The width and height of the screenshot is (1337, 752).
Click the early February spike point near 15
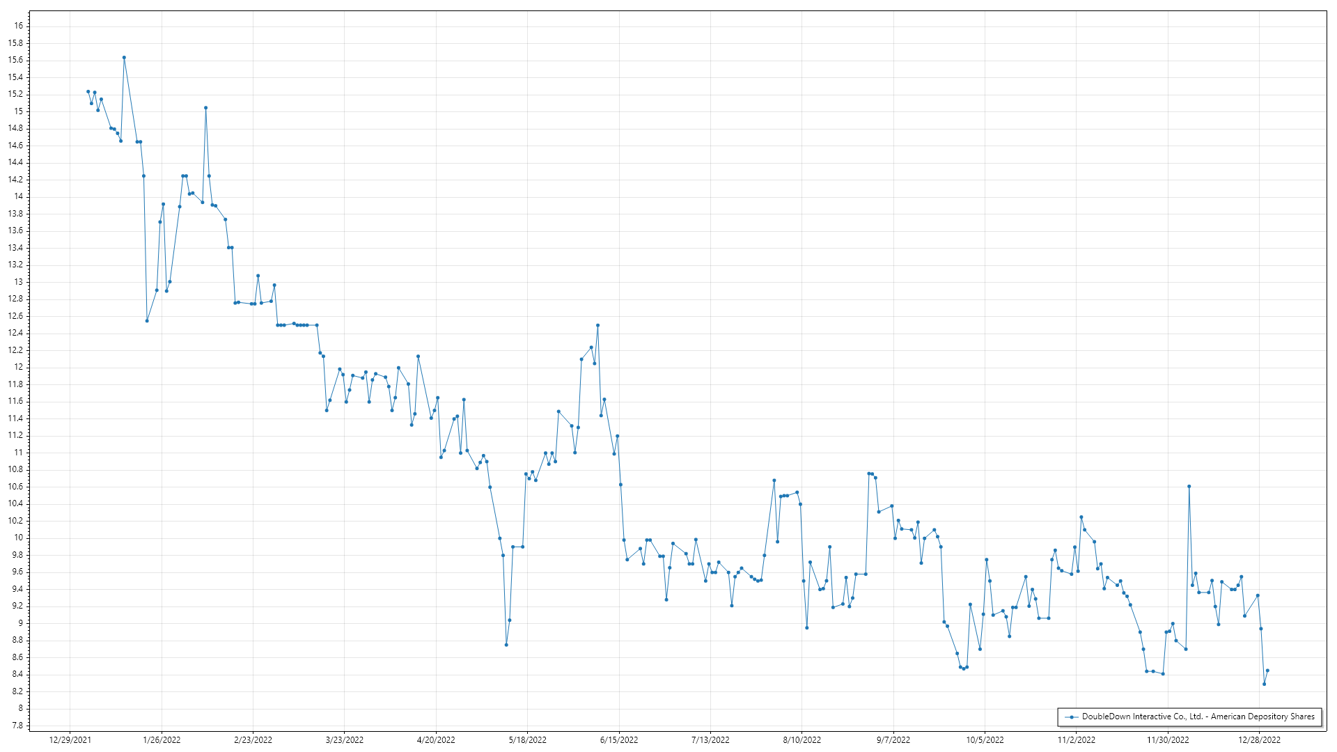[205, 108]
